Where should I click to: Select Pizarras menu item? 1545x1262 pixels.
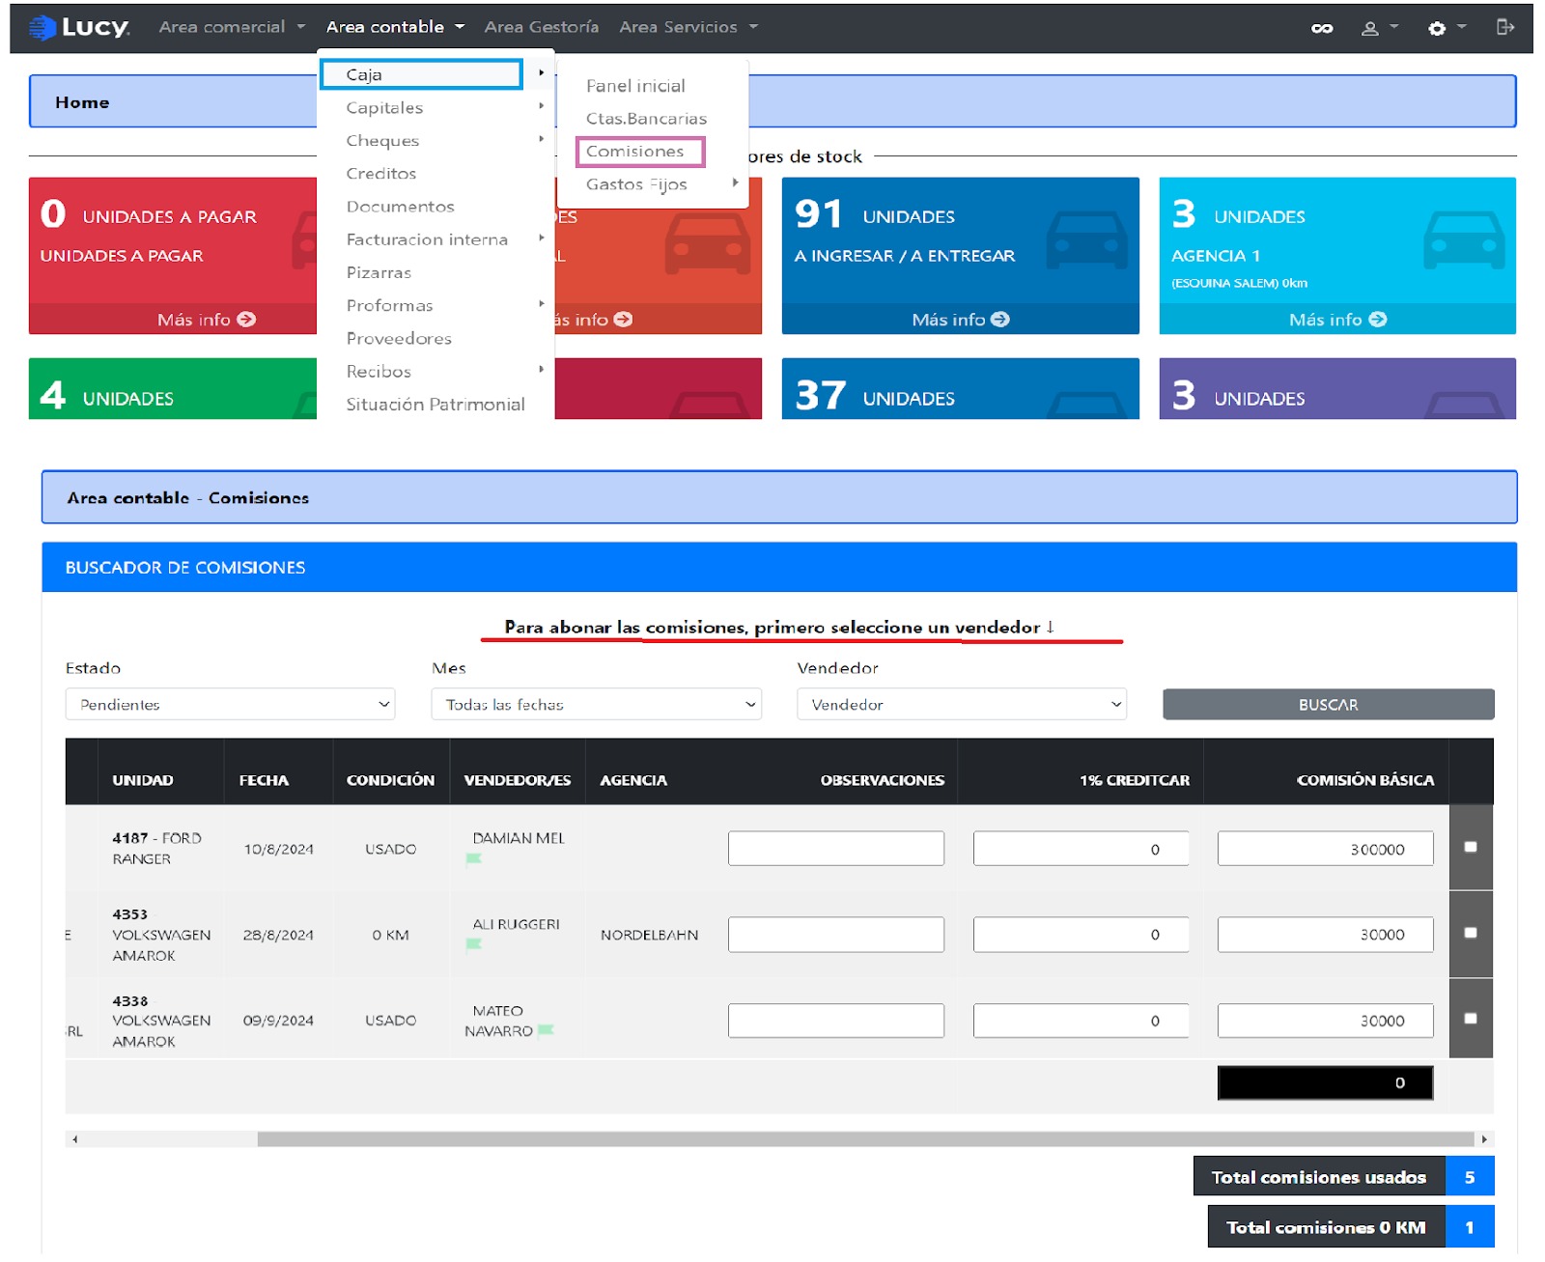point(379,272)
